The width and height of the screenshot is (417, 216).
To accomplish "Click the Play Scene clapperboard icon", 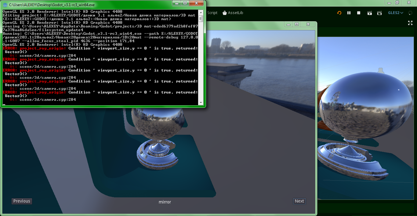I will (x=370, y=13).
